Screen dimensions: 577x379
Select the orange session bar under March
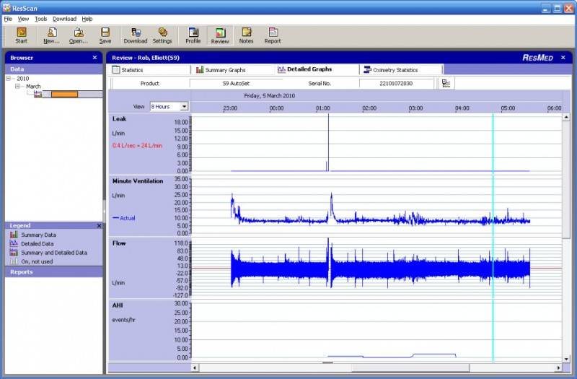(x=64, y=95)
